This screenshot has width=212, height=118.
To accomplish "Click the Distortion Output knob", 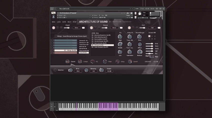I will (102, 70).
